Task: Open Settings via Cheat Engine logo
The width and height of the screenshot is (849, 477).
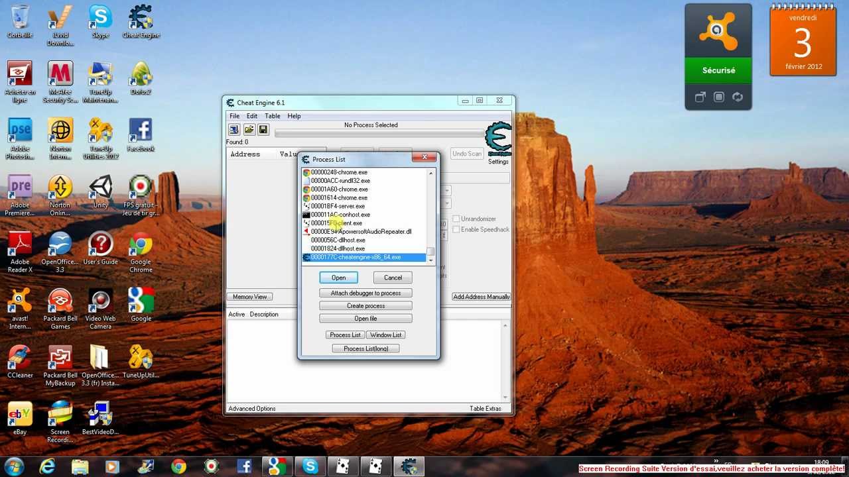Action: pyautogui.click(x=498, y=143)
